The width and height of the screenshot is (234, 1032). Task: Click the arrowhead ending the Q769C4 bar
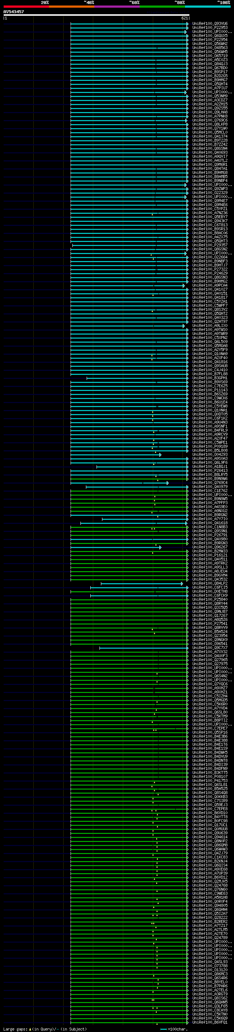coord(167,483)
